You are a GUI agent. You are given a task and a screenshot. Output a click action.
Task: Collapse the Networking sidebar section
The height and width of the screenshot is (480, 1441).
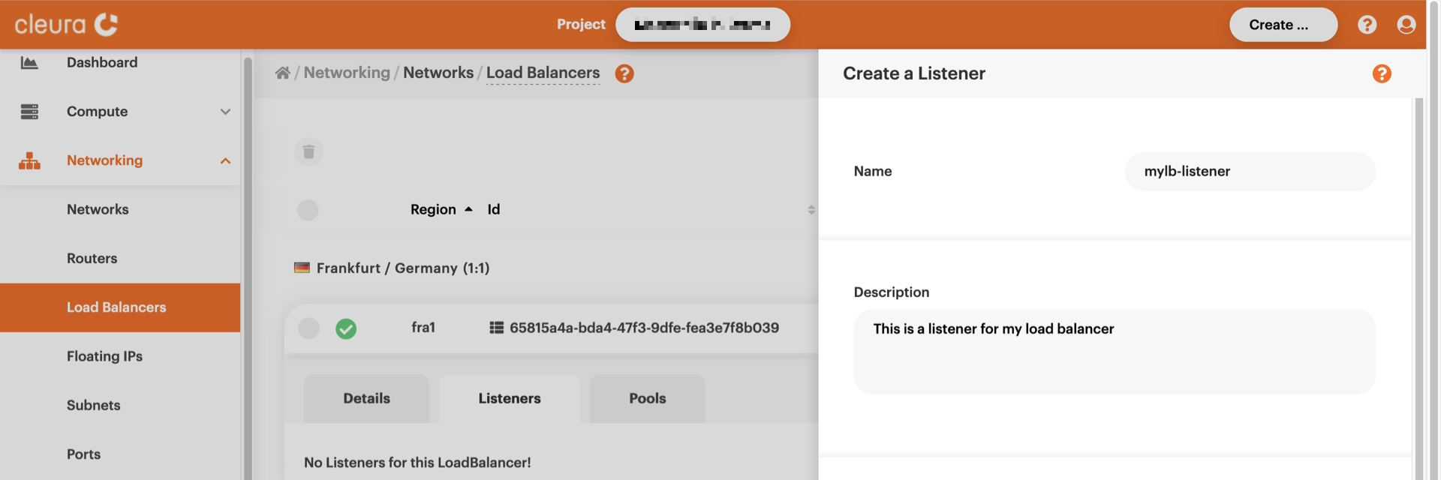pyautogui.click(x=224, y=161)
